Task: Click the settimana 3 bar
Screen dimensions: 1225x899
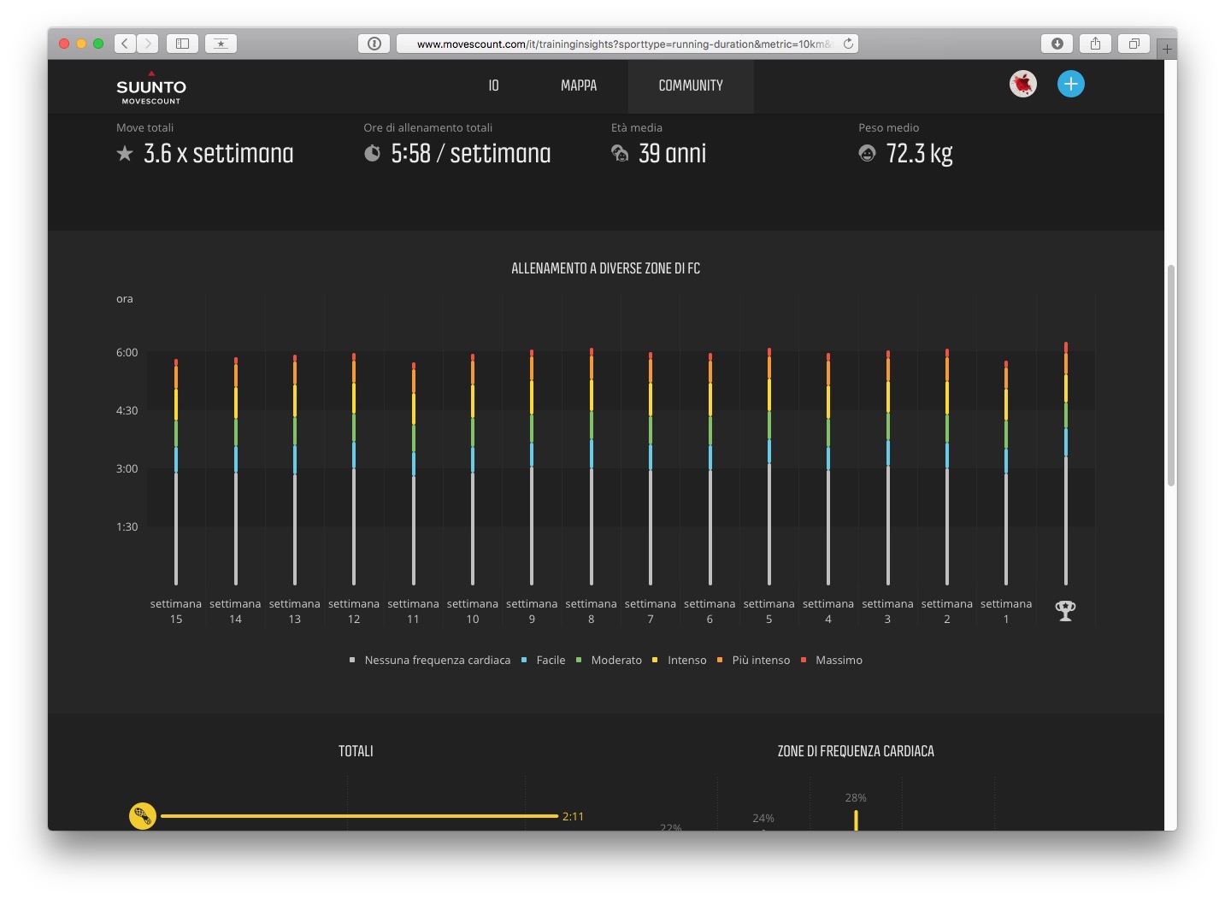Action: (x=888, y=467)
